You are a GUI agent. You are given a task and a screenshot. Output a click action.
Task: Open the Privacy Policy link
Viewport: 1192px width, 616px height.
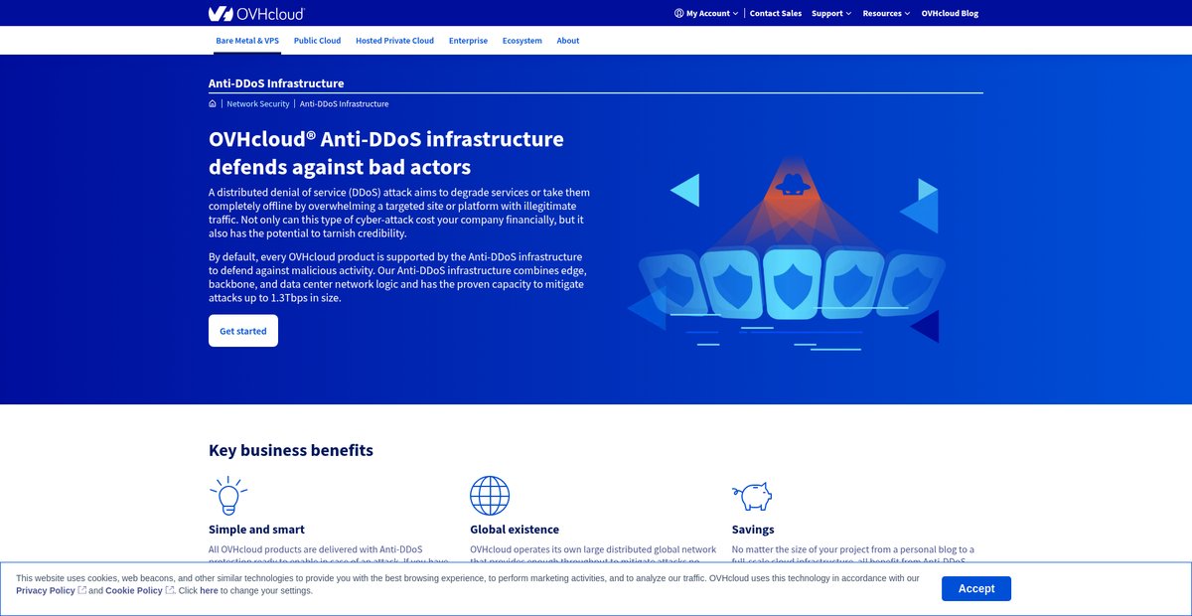(46, 590)
